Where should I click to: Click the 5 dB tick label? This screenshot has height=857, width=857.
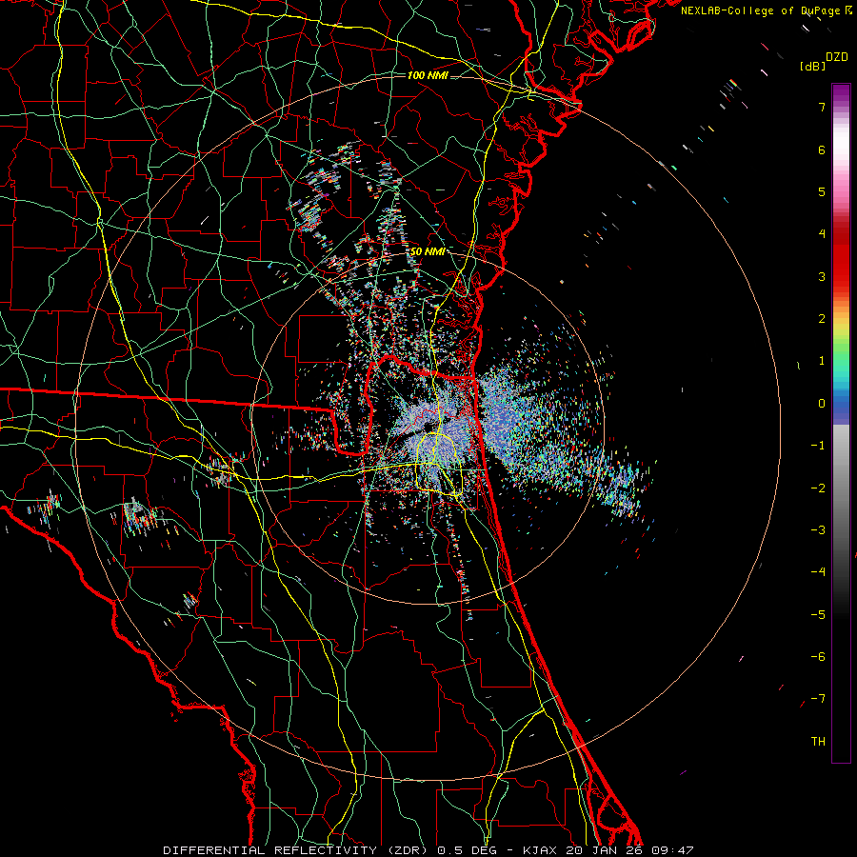pos(822,191)
